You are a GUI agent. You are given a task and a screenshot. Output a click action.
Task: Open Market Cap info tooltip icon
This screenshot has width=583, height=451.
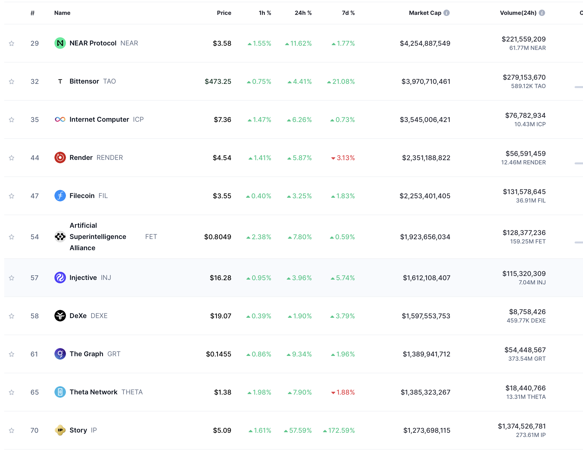tap(447, 13)
